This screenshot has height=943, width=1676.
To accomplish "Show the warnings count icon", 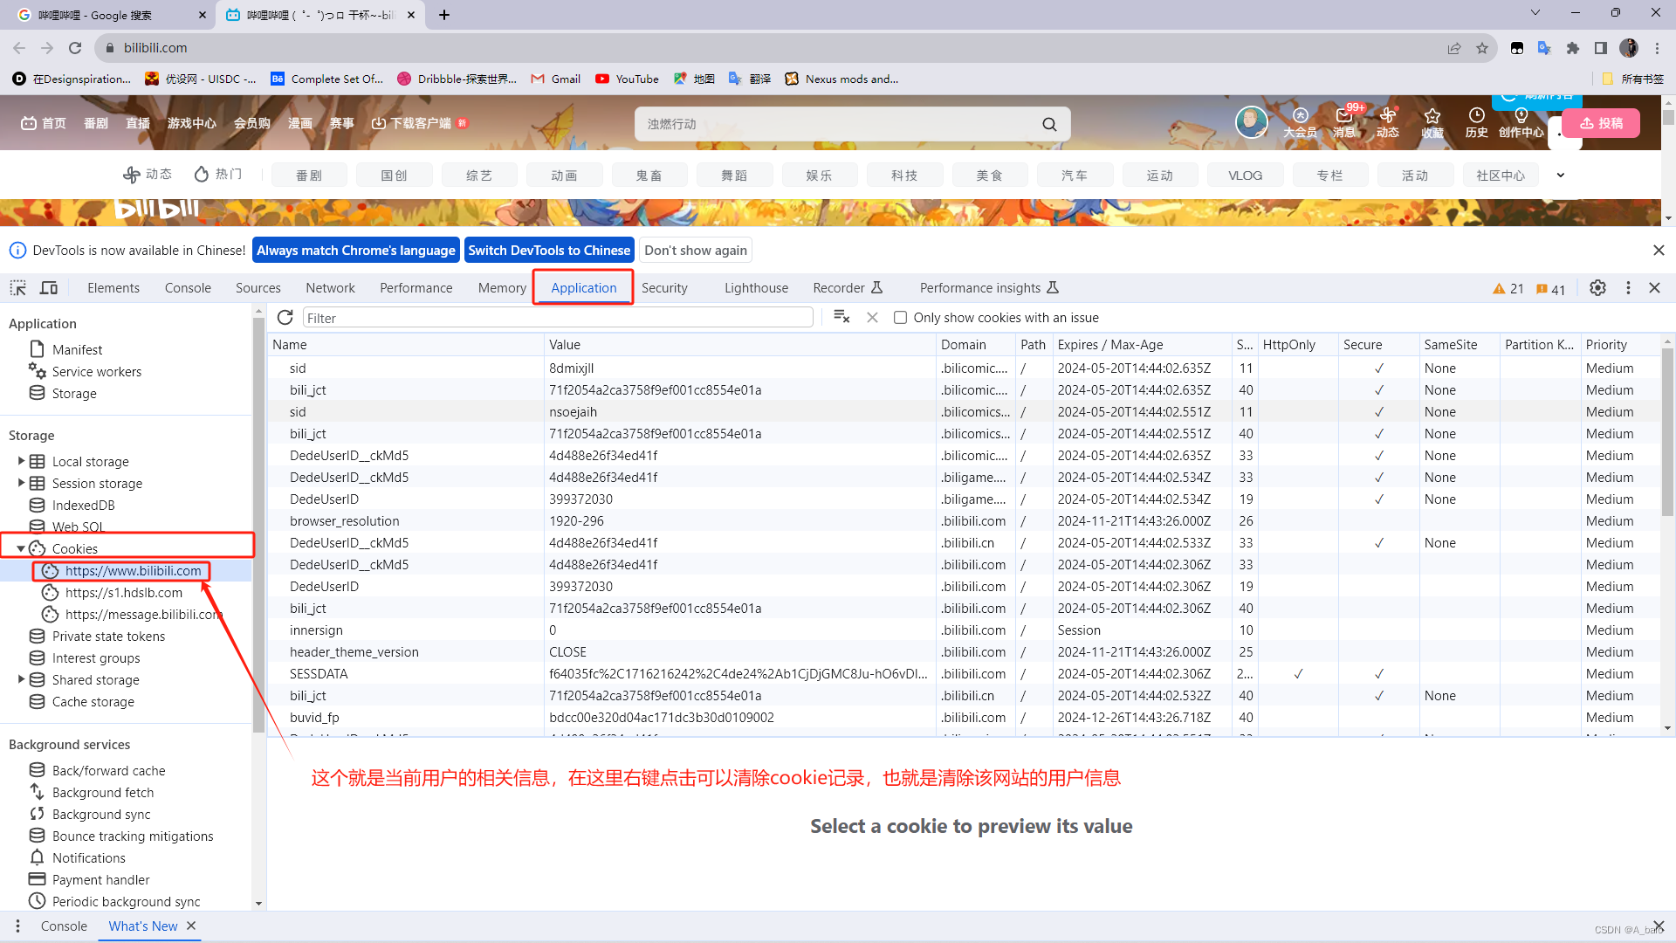I will point(1508,289).
